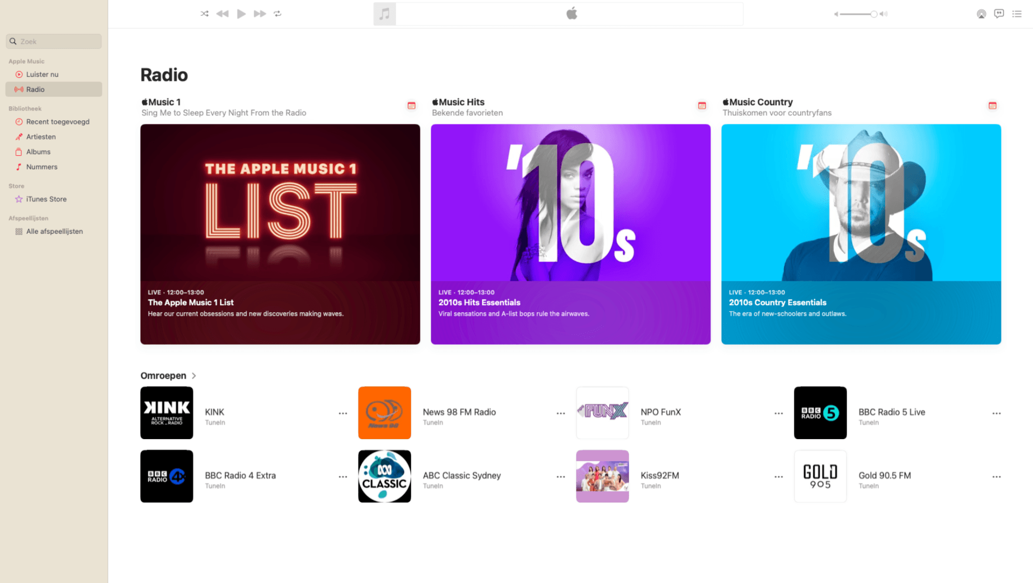This screenshot has height=583, width=1033.
Task: Open the AirPlay output menu
Action: [981, 14]
